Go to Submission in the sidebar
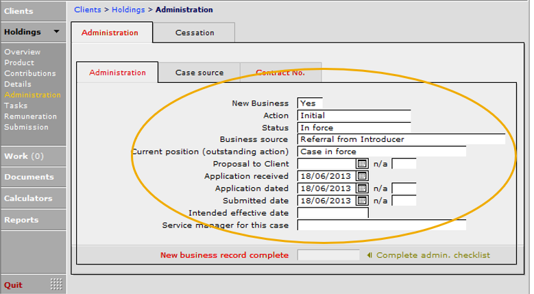The height and width of the screenshot is (294, 534). [26, 127]
